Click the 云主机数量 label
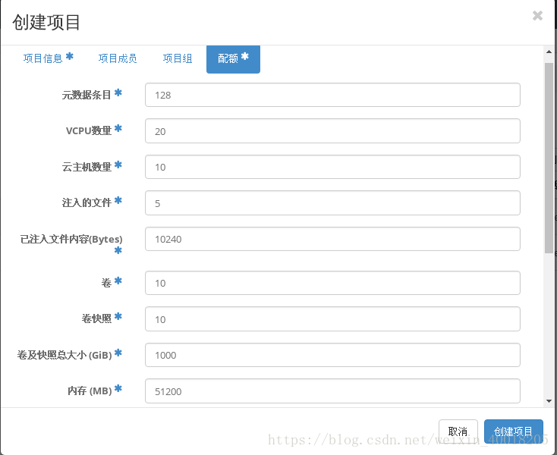 (87, 167)
